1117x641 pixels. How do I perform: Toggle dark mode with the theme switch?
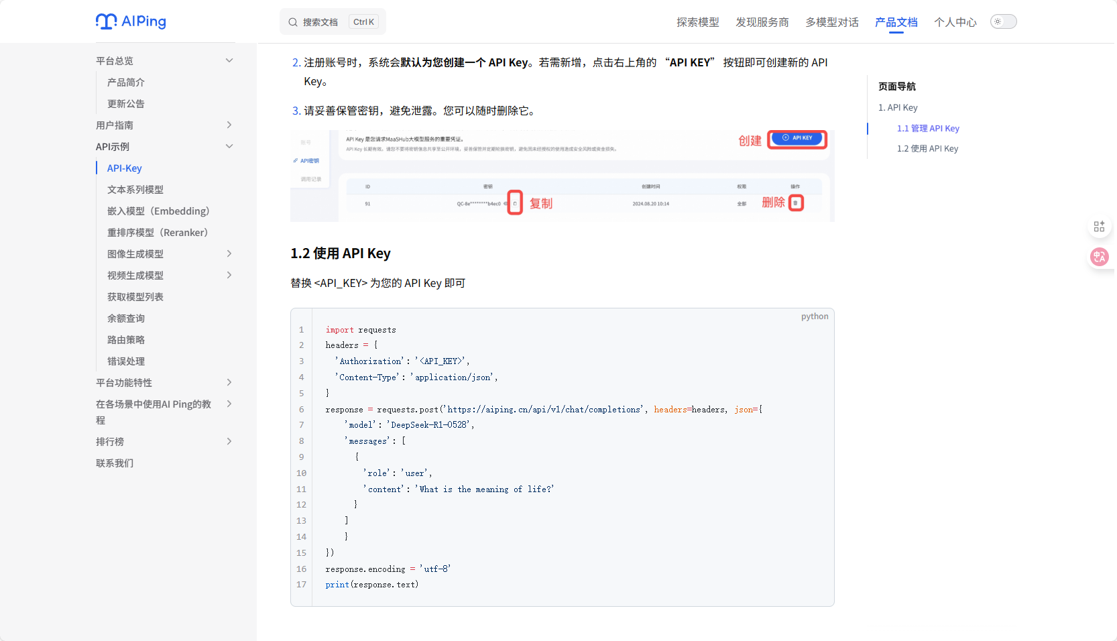point(1003,21)
